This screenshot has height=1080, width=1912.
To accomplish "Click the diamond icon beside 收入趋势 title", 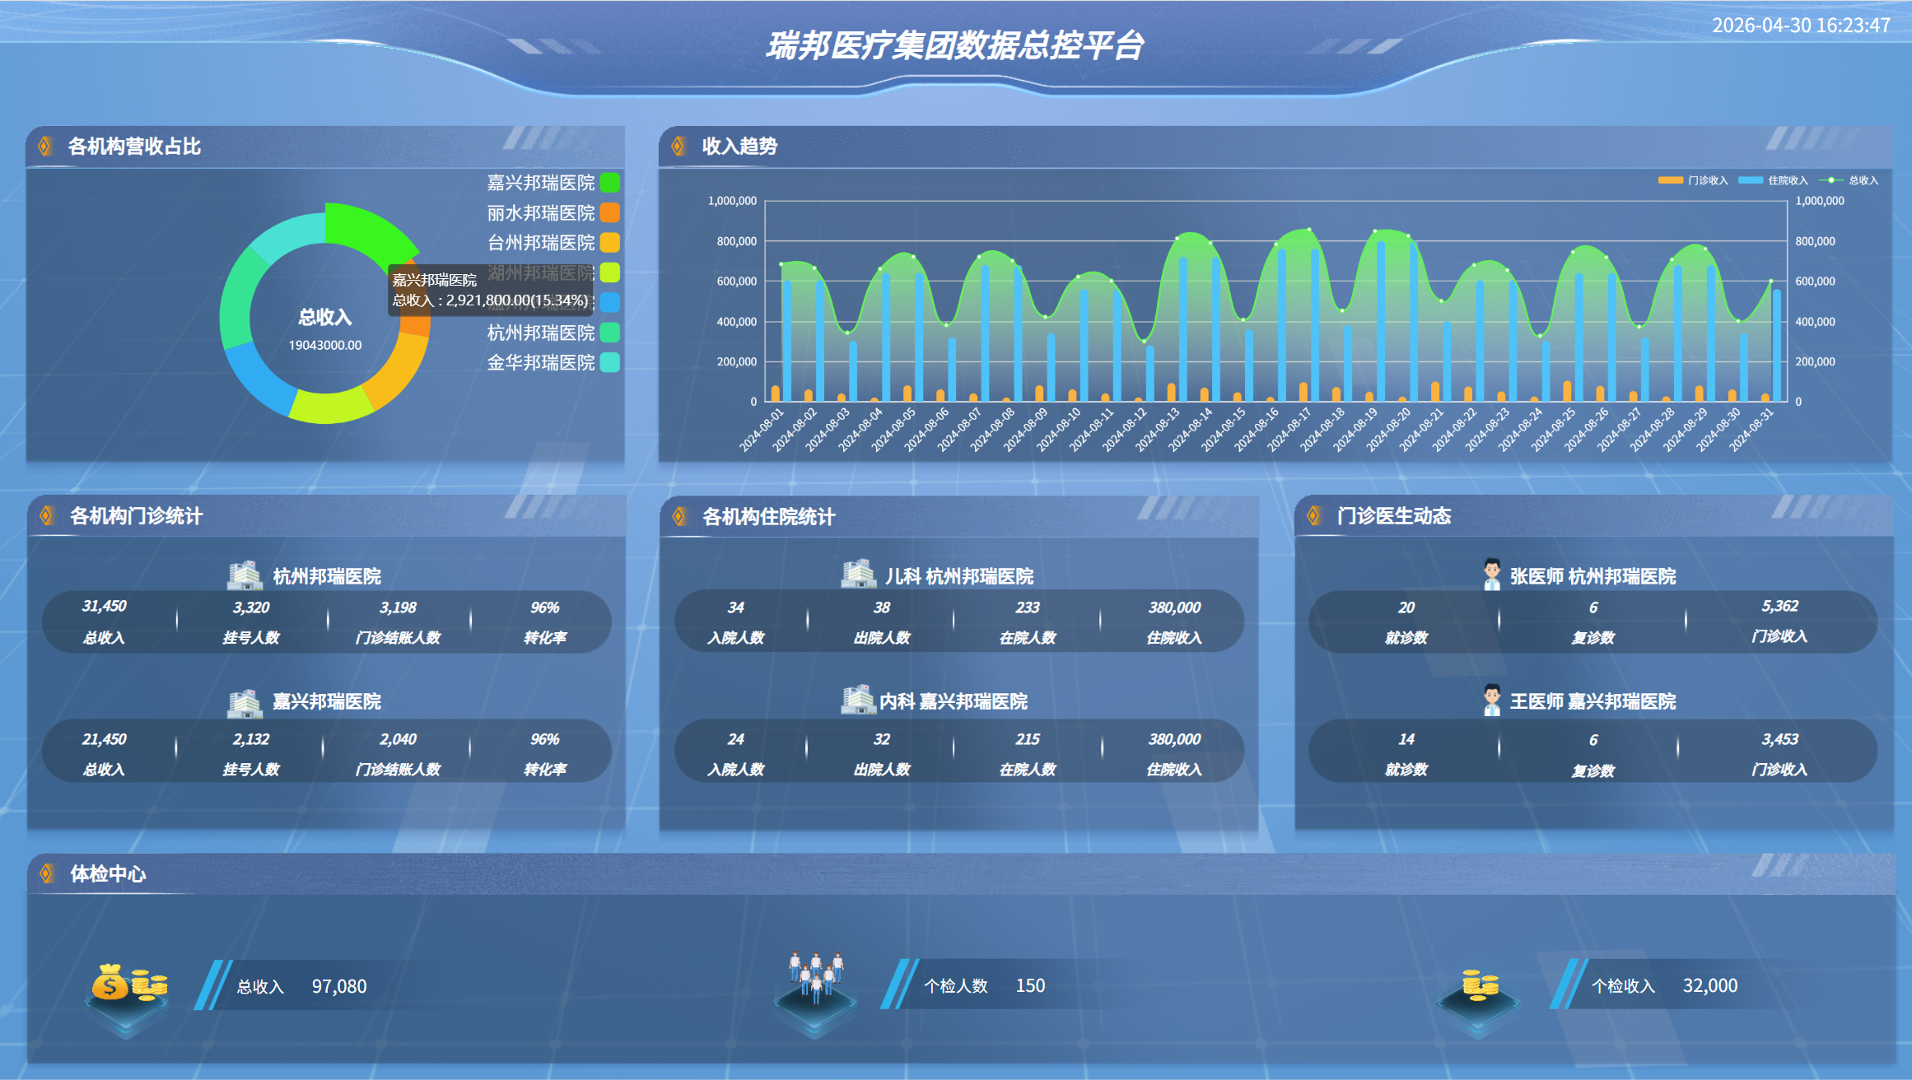I will click(678, 146).
